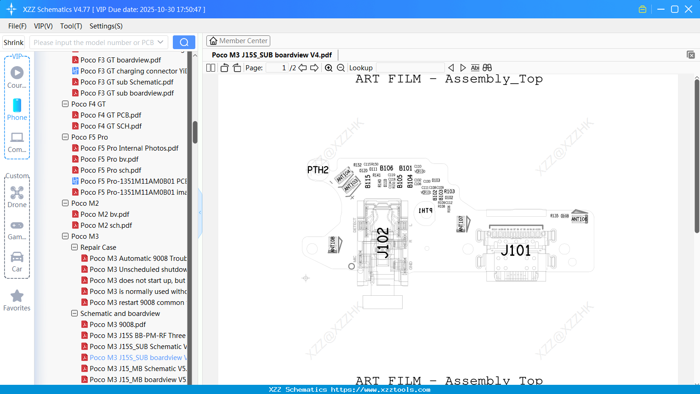Collapse the Poco M3 tree node
This screenshot has width=700, height=394.
(x=65, y=236)
